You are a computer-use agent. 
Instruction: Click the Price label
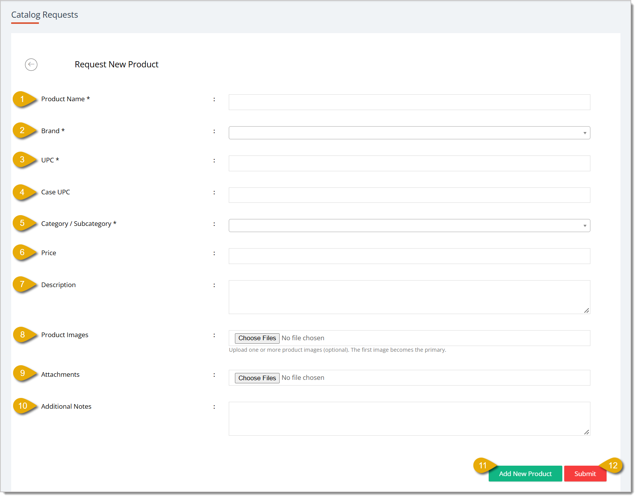pos(49,253)
